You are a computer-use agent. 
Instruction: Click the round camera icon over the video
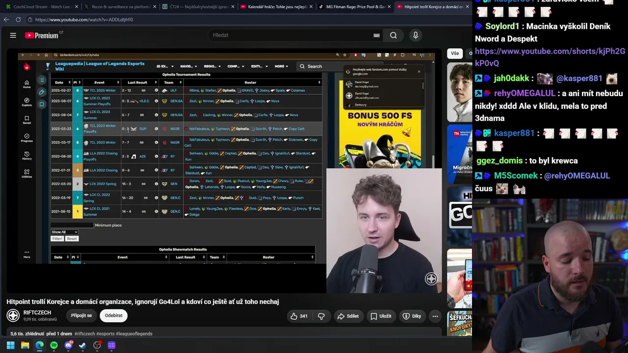pyautogui.click(x=431, y=279)
